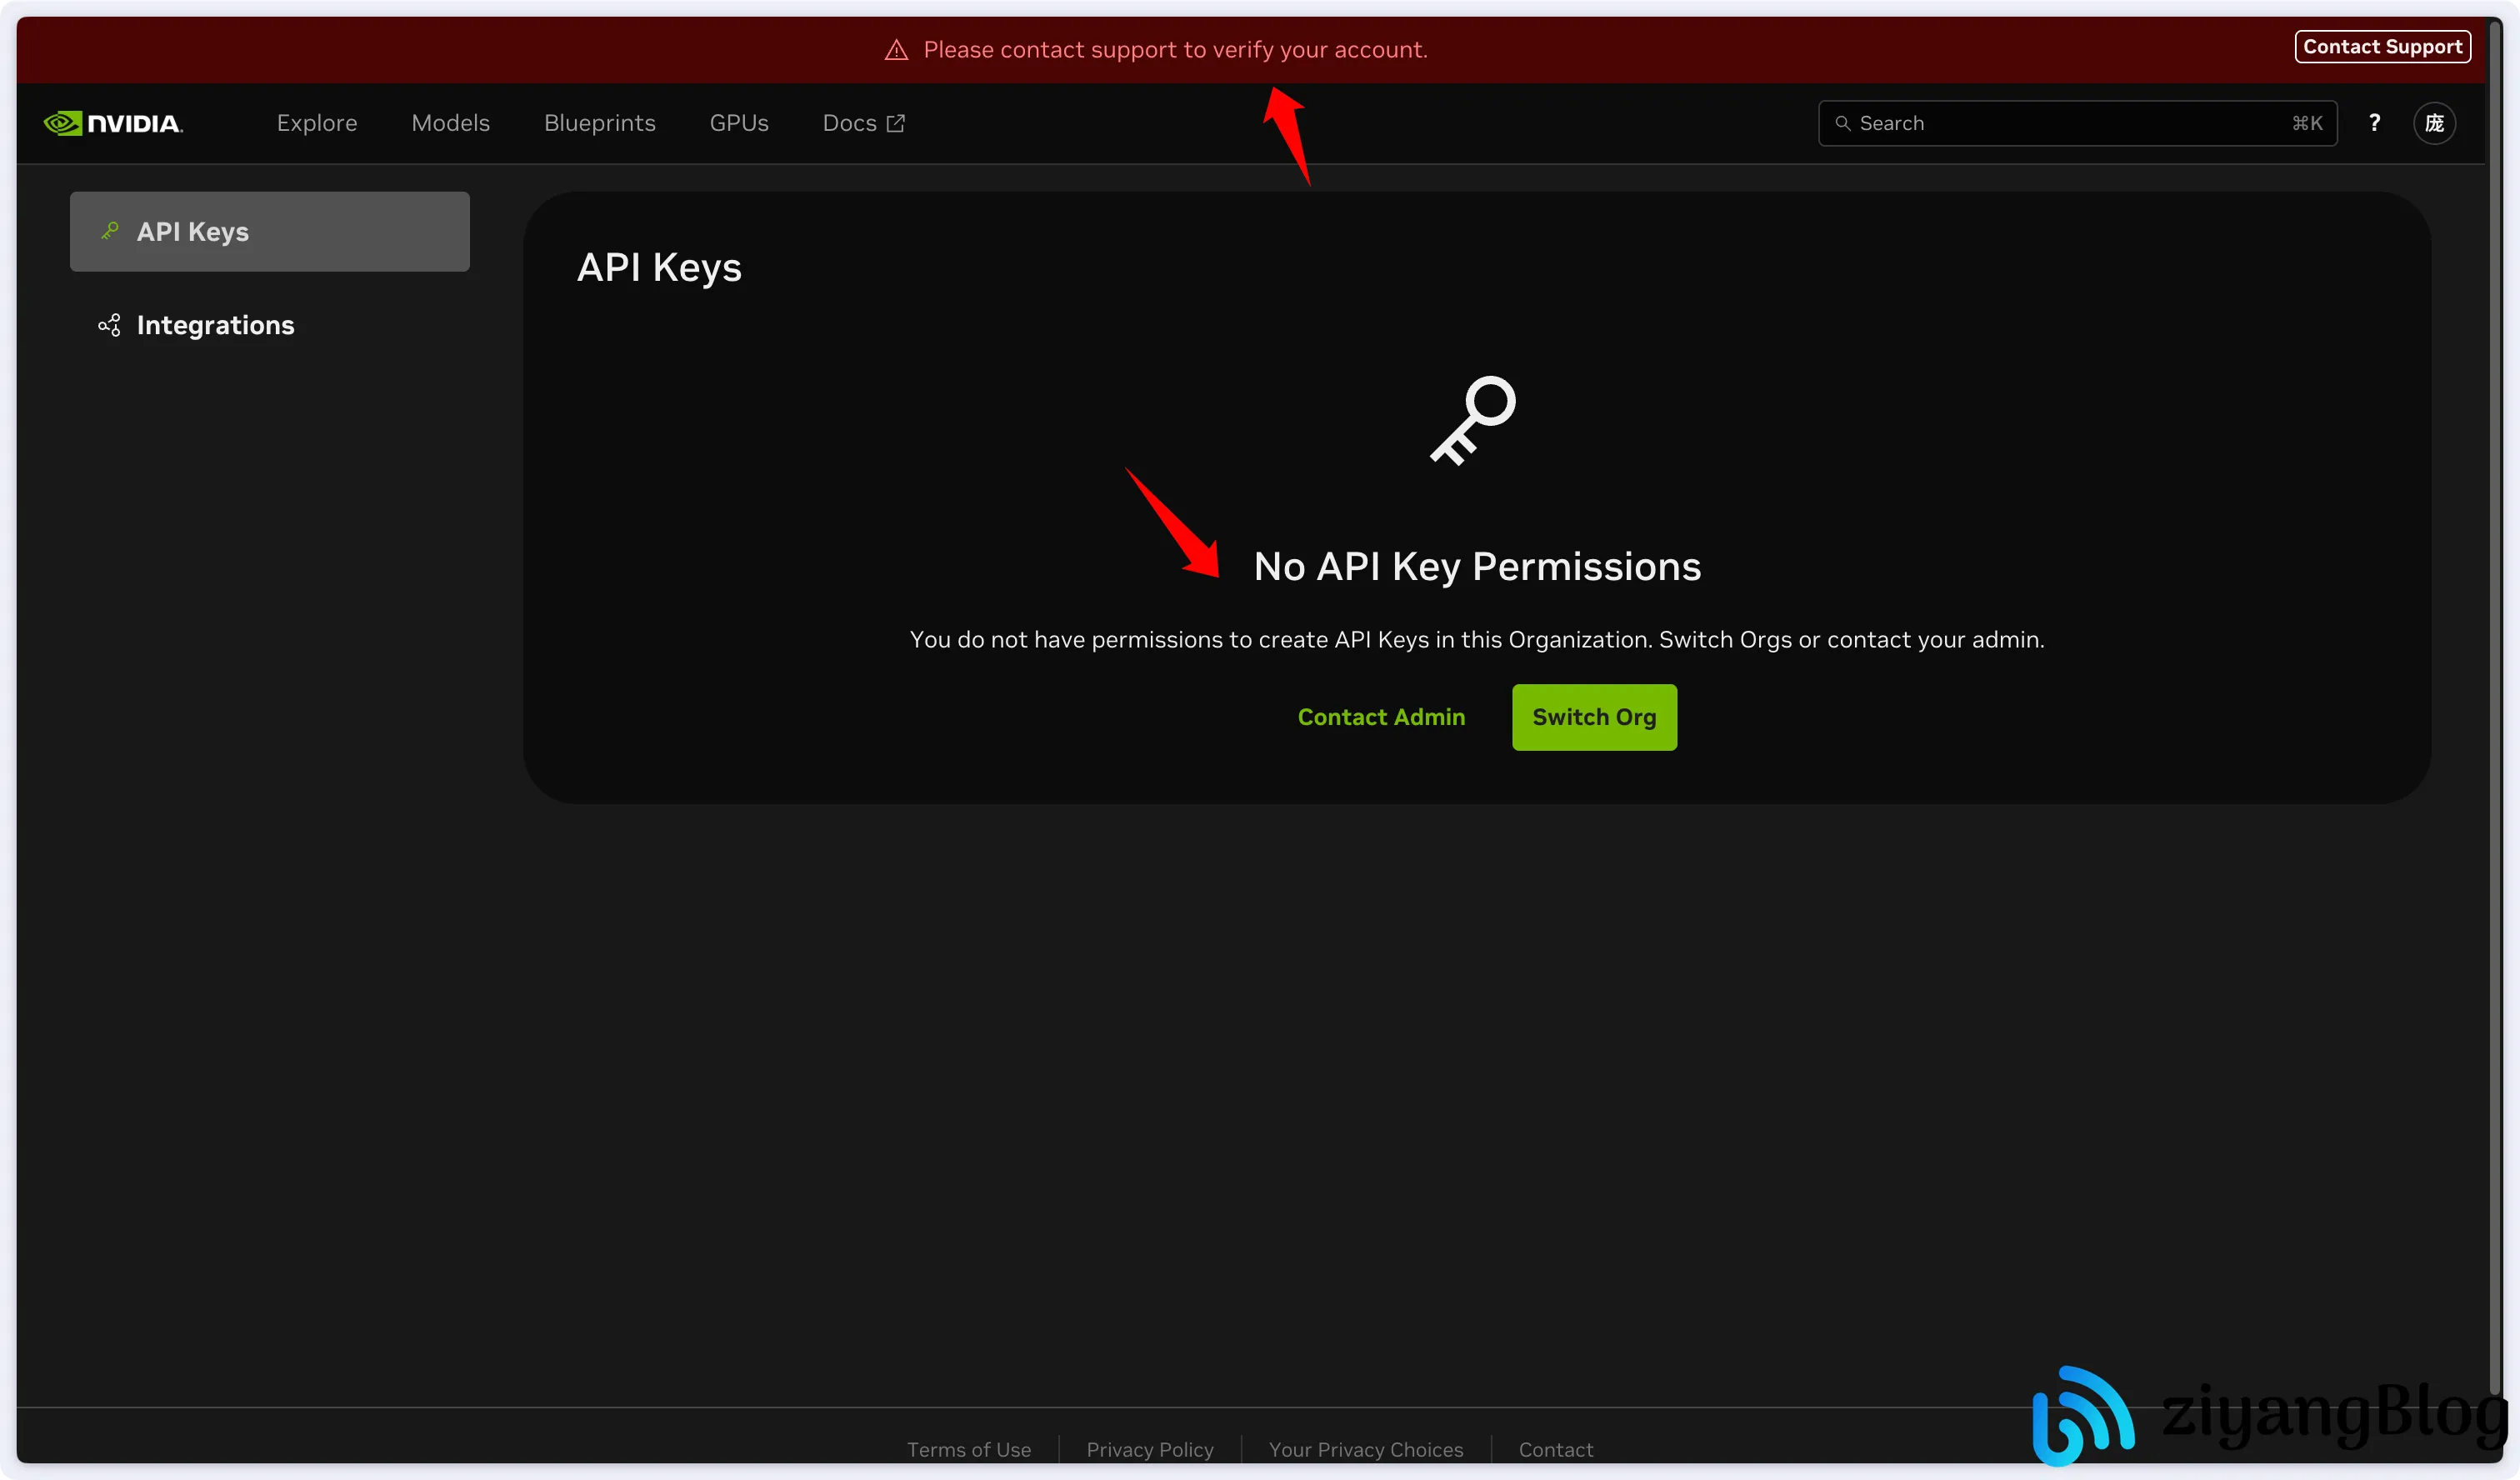Click the search magnifier icon

coord(1843,122)
